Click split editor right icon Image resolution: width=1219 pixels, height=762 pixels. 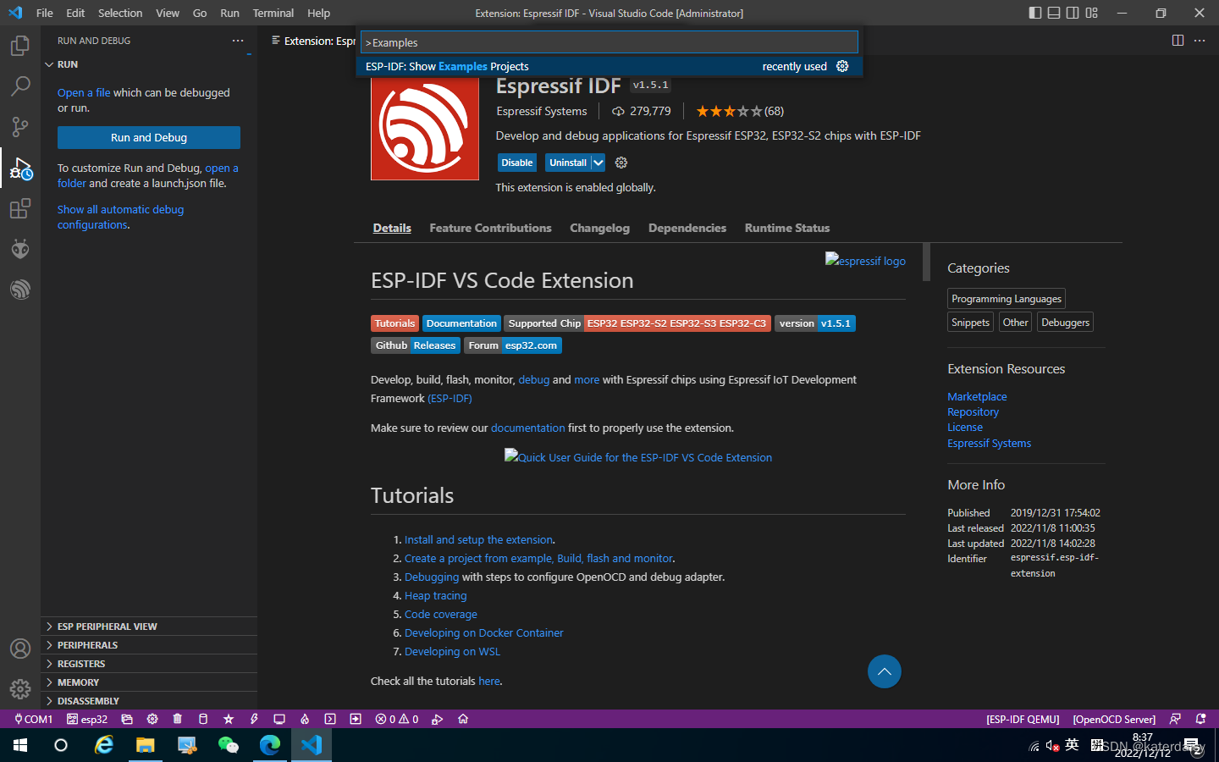[x=1178, y=41]
